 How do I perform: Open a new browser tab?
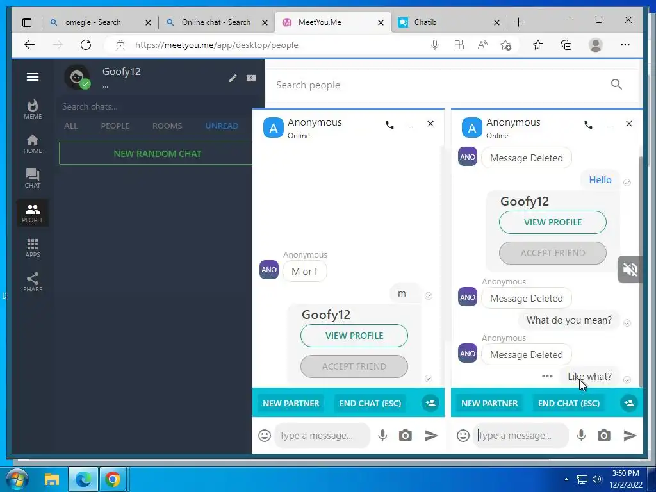(x=518, y=22)
